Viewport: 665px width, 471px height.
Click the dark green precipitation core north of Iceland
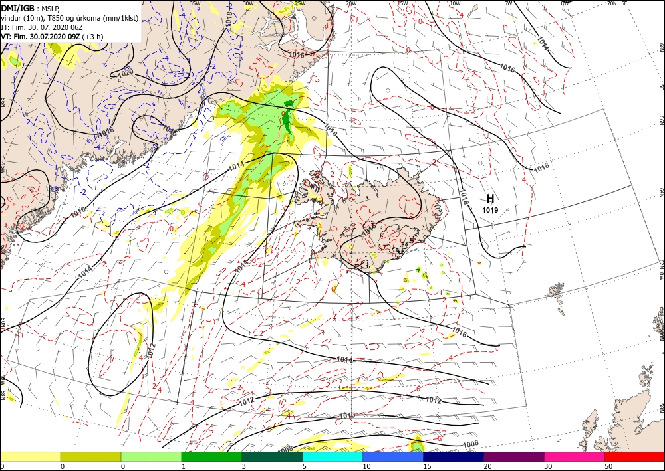(288, 118)
